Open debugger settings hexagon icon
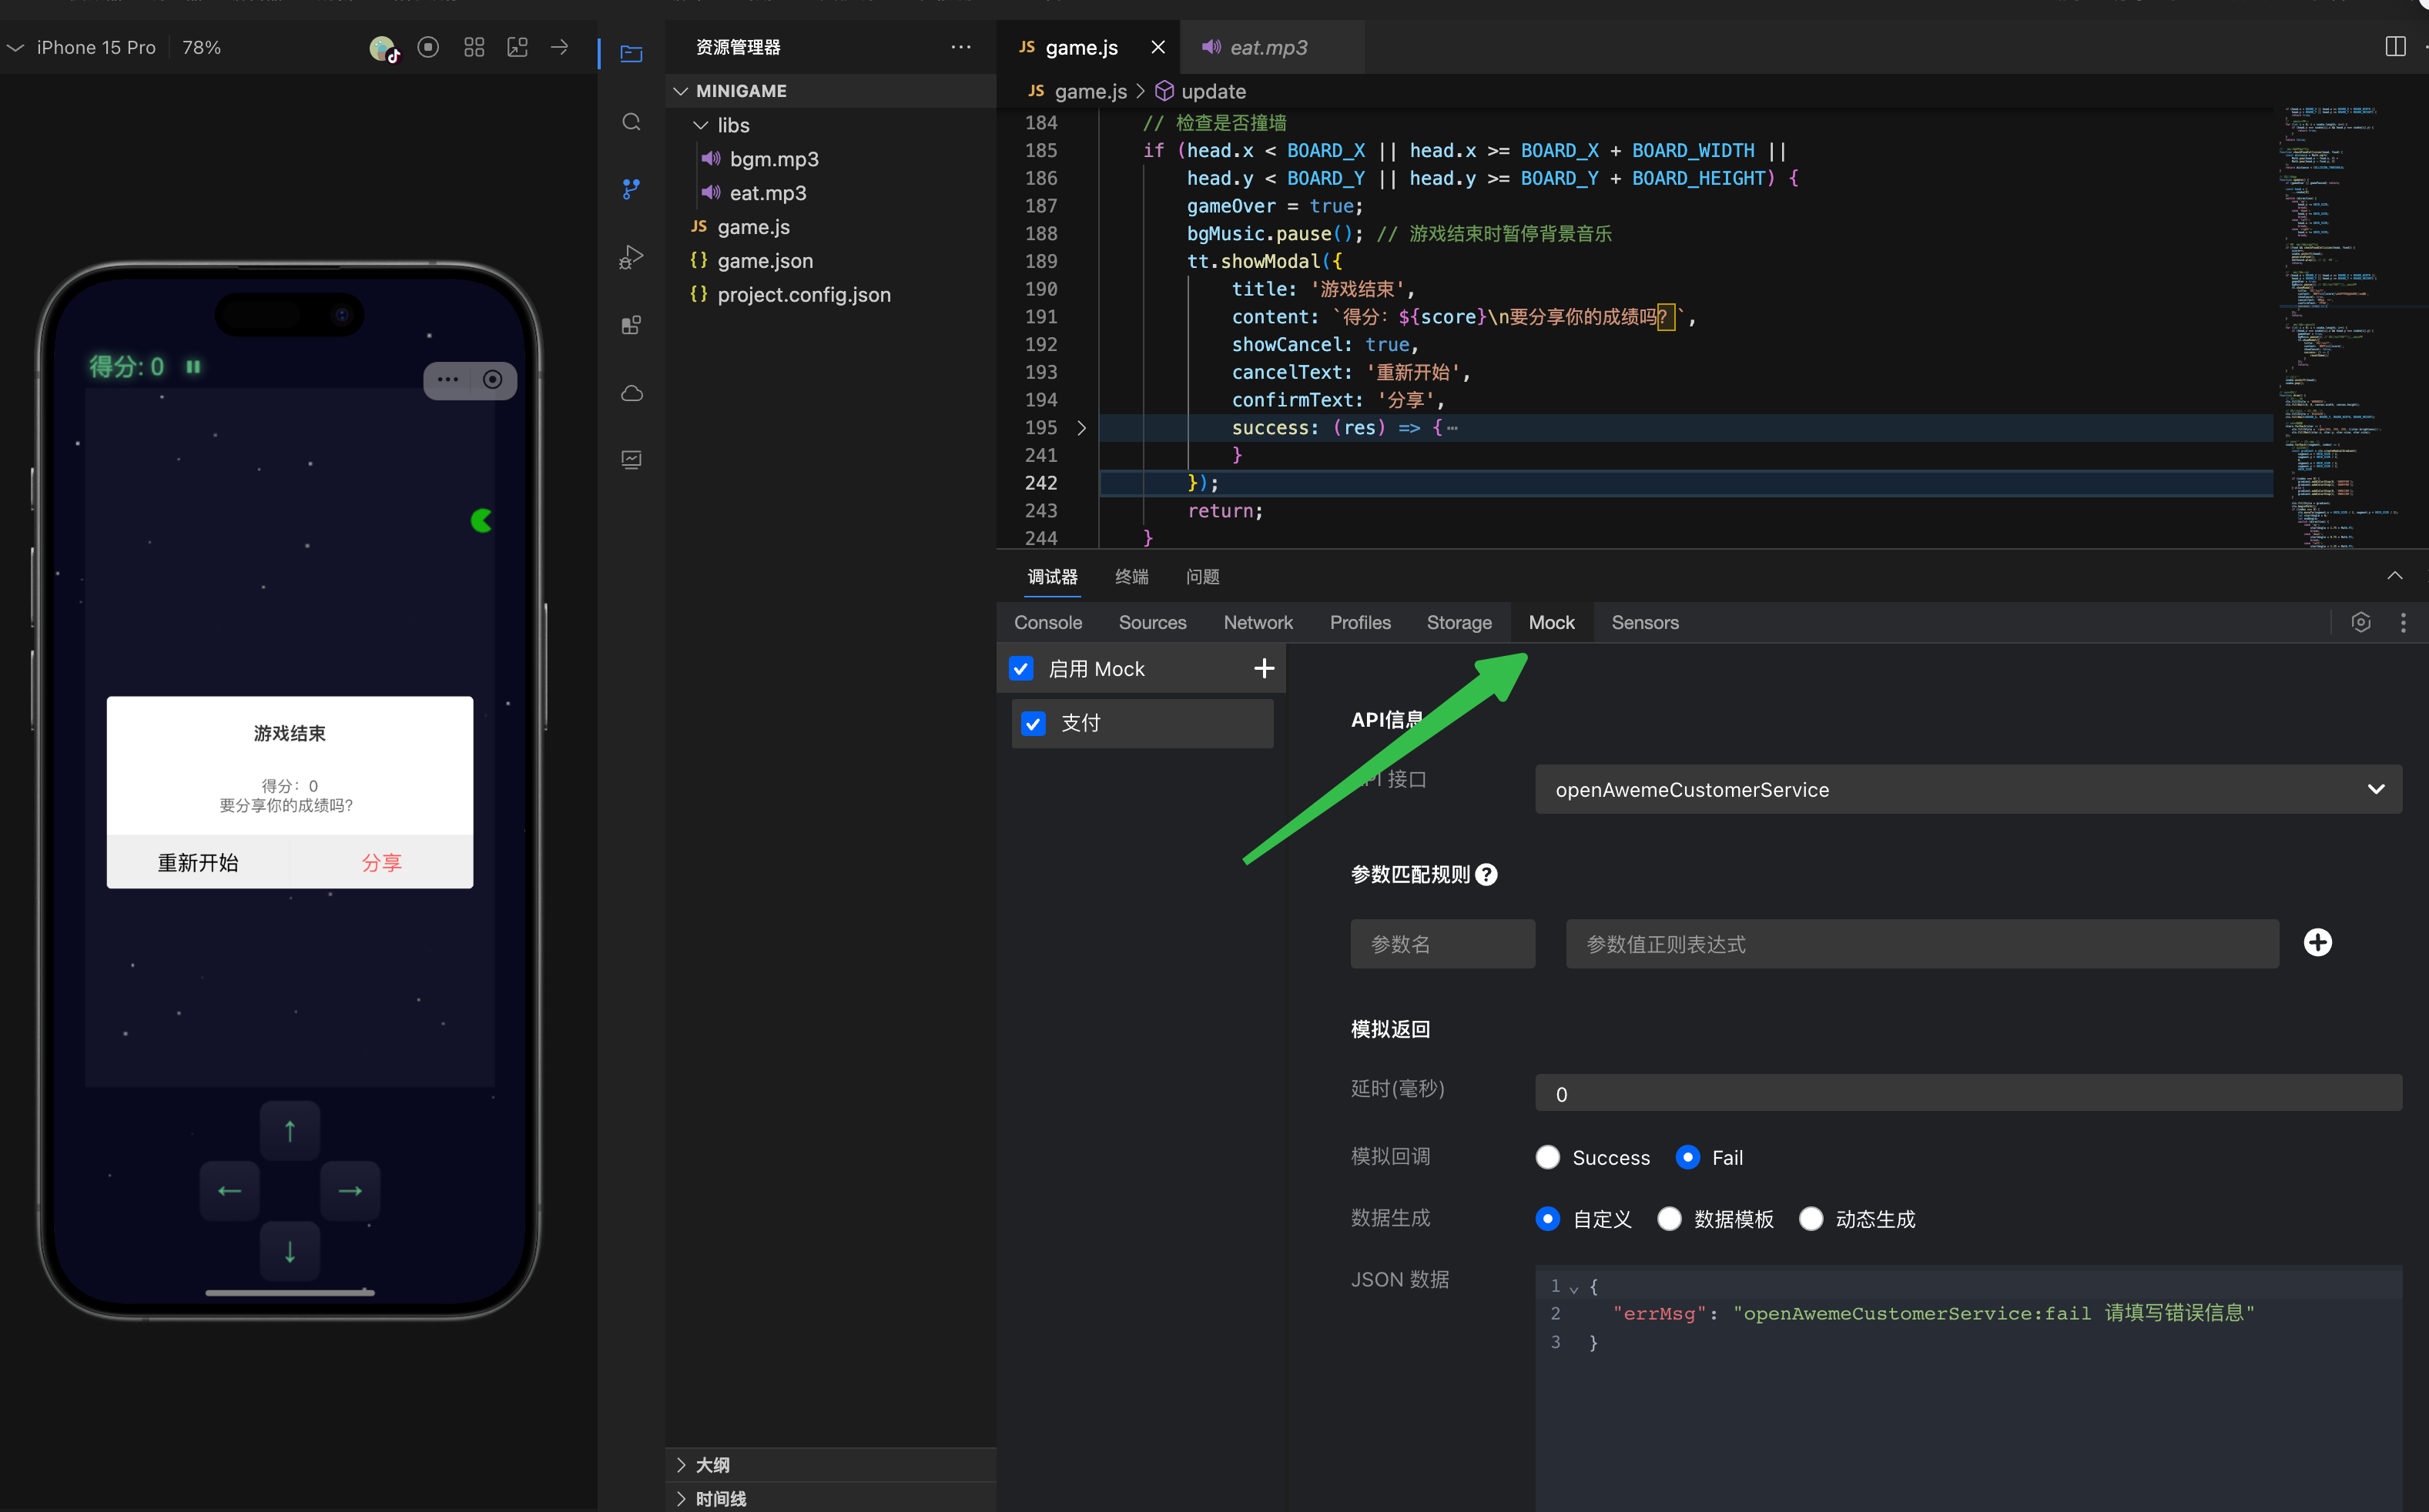Viewport: 2429px width, 1512px height. click(2361, 622)
